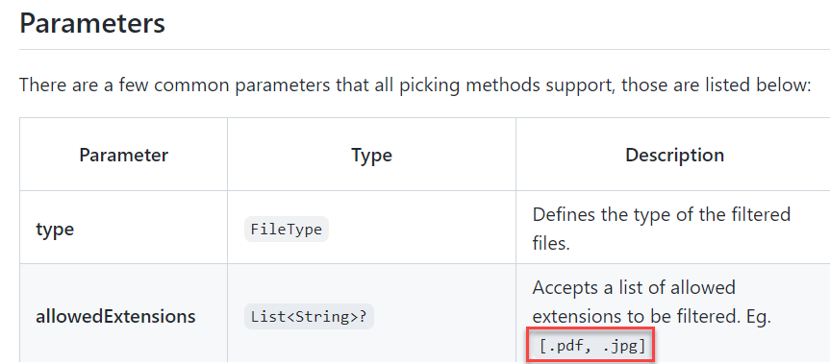
Task: Select the Description column header
Action: pos(675,155)
